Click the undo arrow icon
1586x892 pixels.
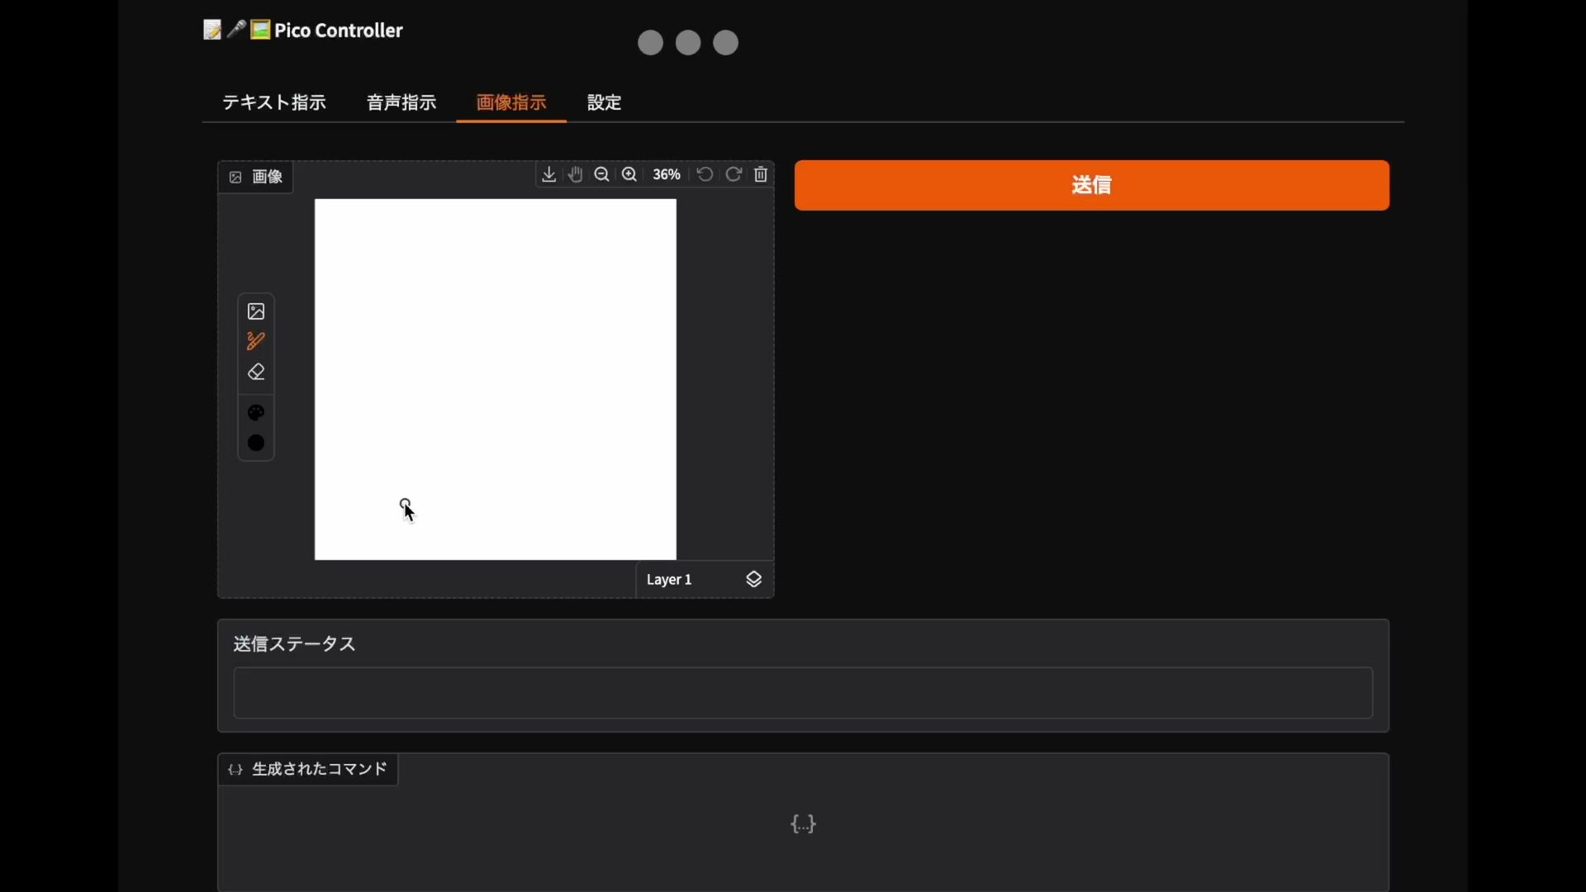[705, 174]
